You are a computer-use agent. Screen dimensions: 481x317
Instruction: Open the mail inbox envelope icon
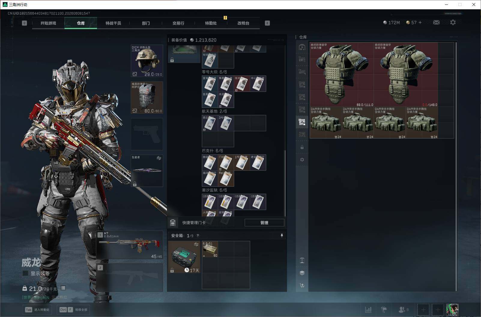pos(436,23)
